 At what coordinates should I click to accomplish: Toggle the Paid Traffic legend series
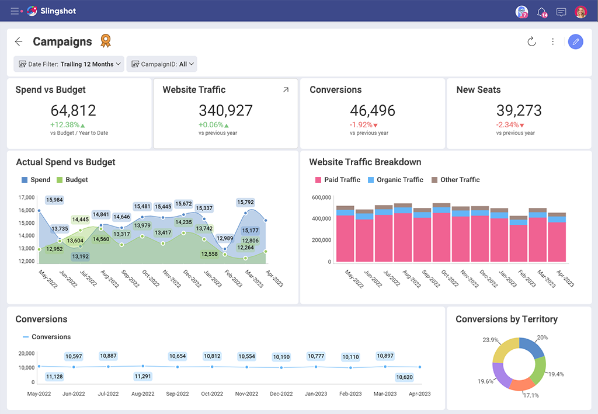pyautogui.click(x=338, y=180)
